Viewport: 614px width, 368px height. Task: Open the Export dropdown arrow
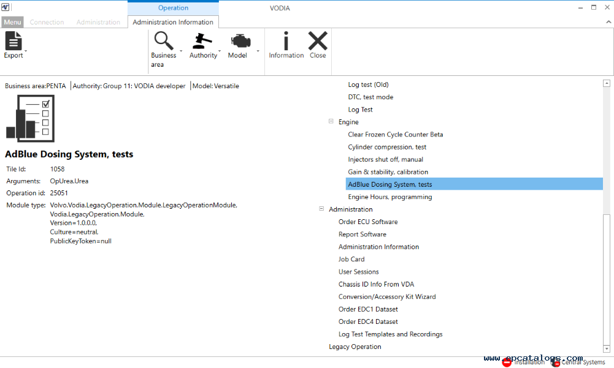(x=26, y=51)
